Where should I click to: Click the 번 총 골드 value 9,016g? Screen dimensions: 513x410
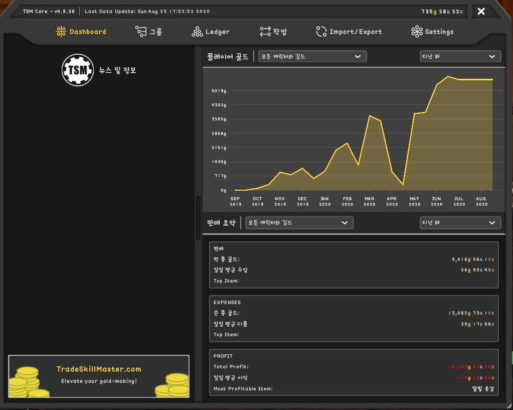click(x=473, y=259)
